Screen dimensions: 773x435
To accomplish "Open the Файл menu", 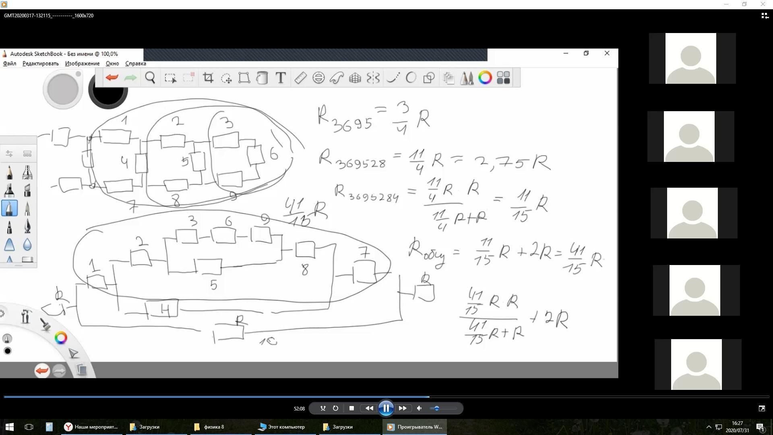I will coord(10,64).
